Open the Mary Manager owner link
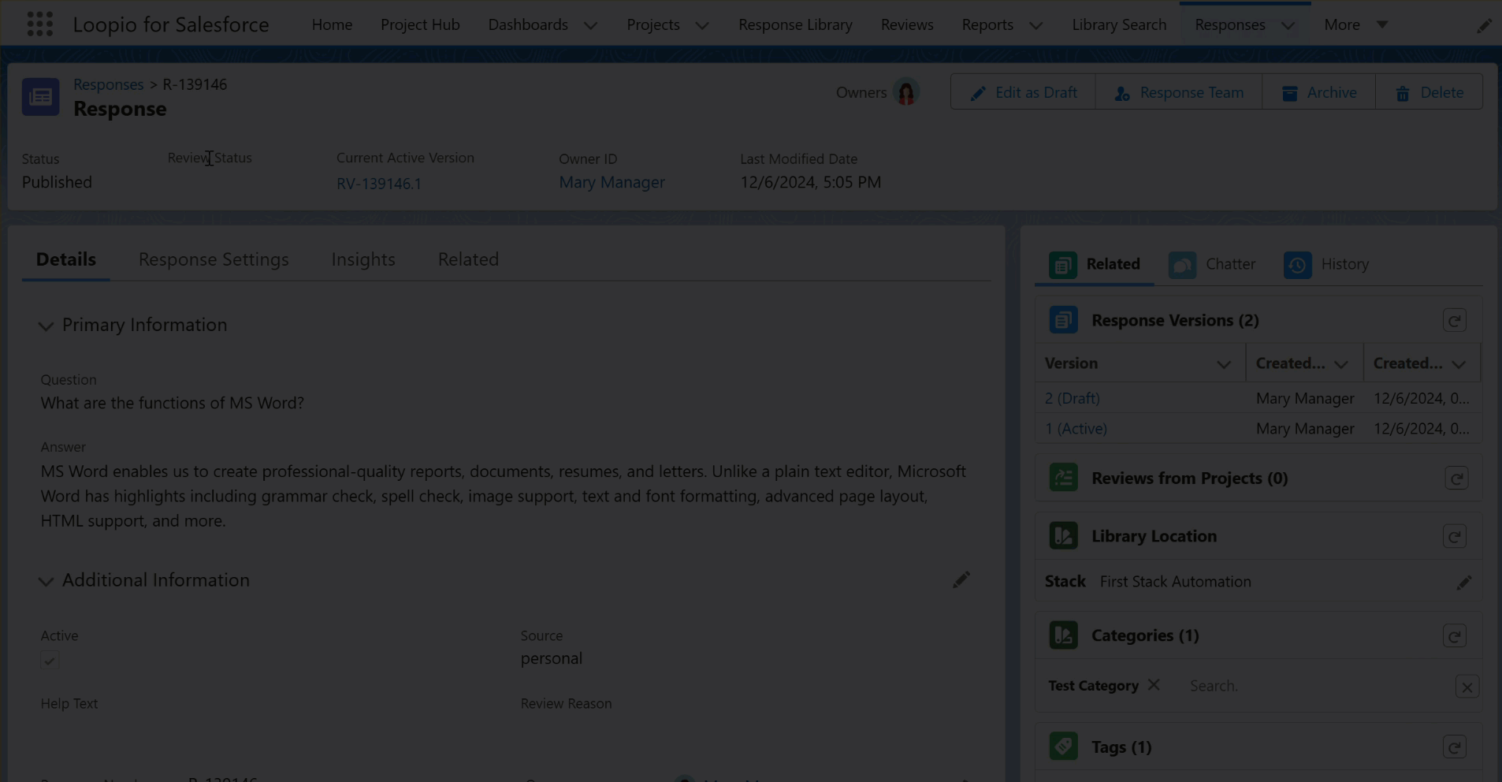 coord(612,182)
